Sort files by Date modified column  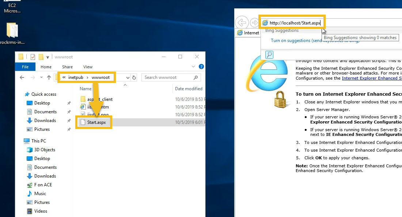point(189,89)
